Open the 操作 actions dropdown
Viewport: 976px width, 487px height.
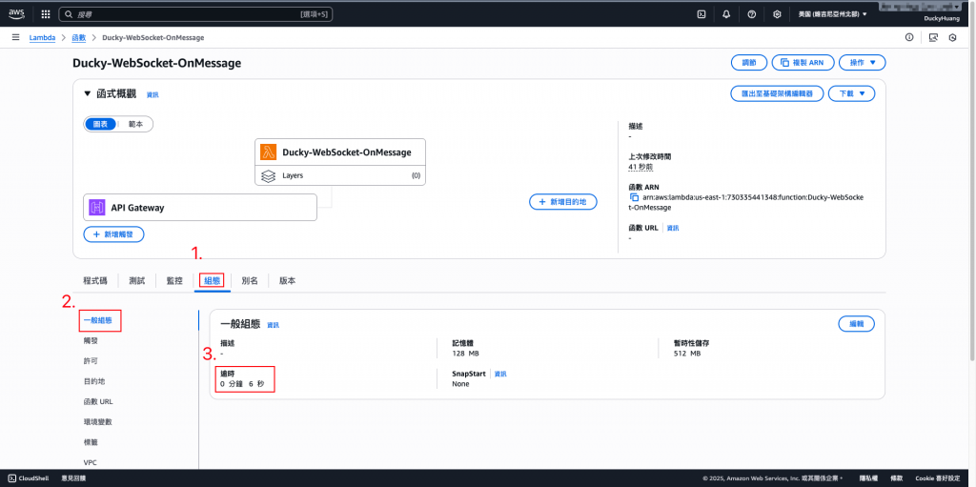pyautogui.click(x=862, y=62)
